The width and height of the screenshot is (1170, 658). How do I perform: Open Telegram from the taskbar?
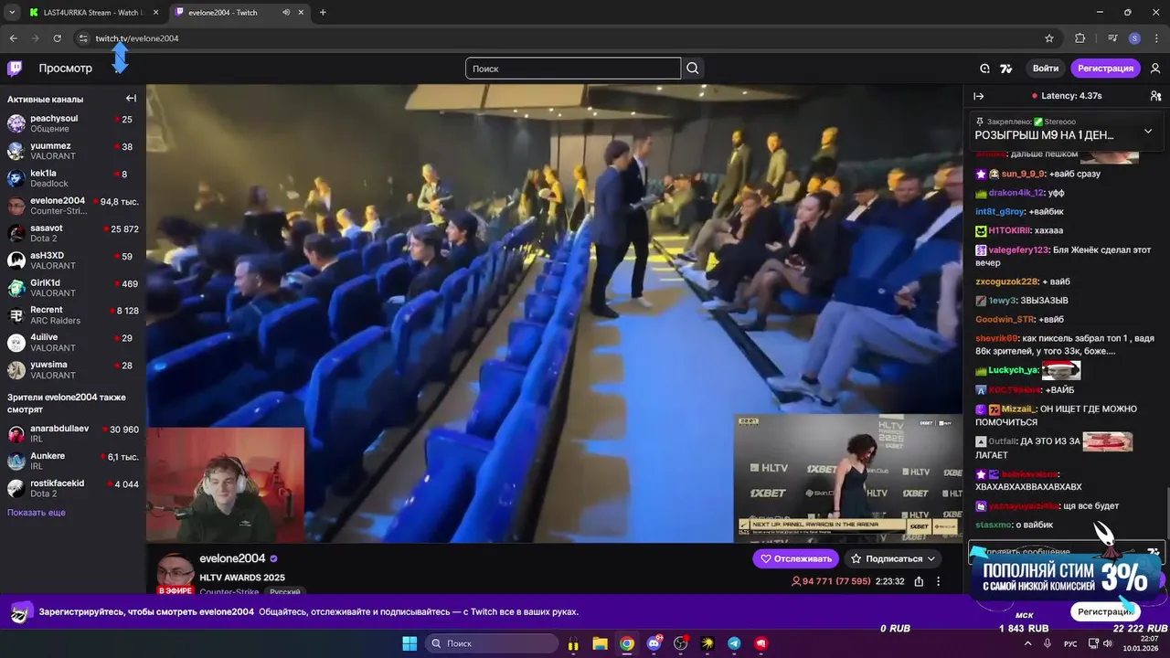(734, 643)
